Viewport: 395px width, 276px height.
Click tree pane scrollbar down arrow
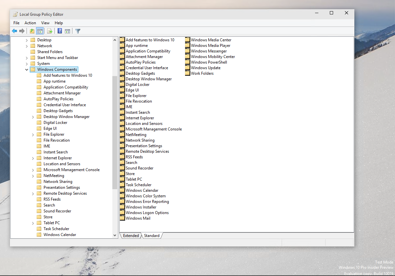115,235
